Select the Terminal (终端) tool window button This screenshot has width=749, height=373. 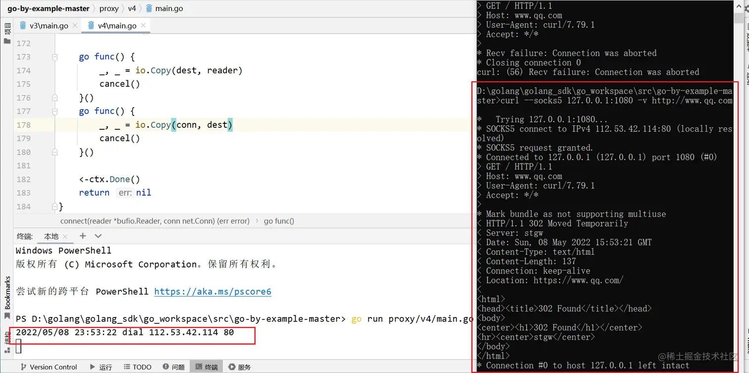pyautogui.click(x=207, y=367)
